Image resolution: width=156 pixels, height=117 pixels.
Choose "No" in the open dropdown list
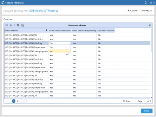pos(60,51)
